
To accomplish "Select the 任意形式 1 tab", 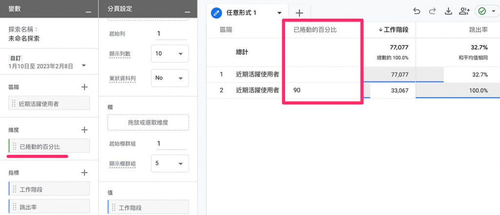I will [x=241, y=13].
